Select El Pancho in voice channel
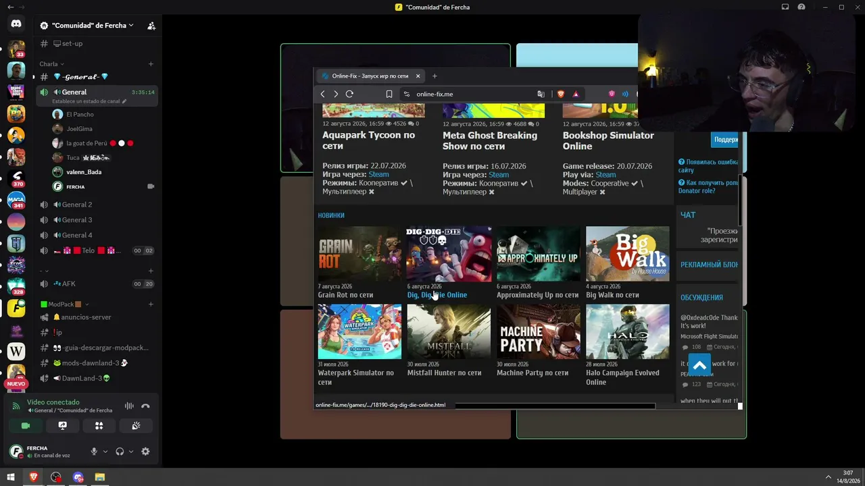 pos(103,115)
